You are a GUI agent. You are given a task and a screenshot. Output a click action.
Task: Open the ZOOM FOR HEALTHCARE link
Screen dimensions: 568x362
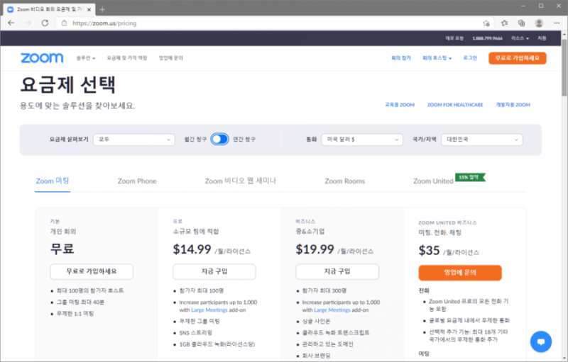point(455,105)
